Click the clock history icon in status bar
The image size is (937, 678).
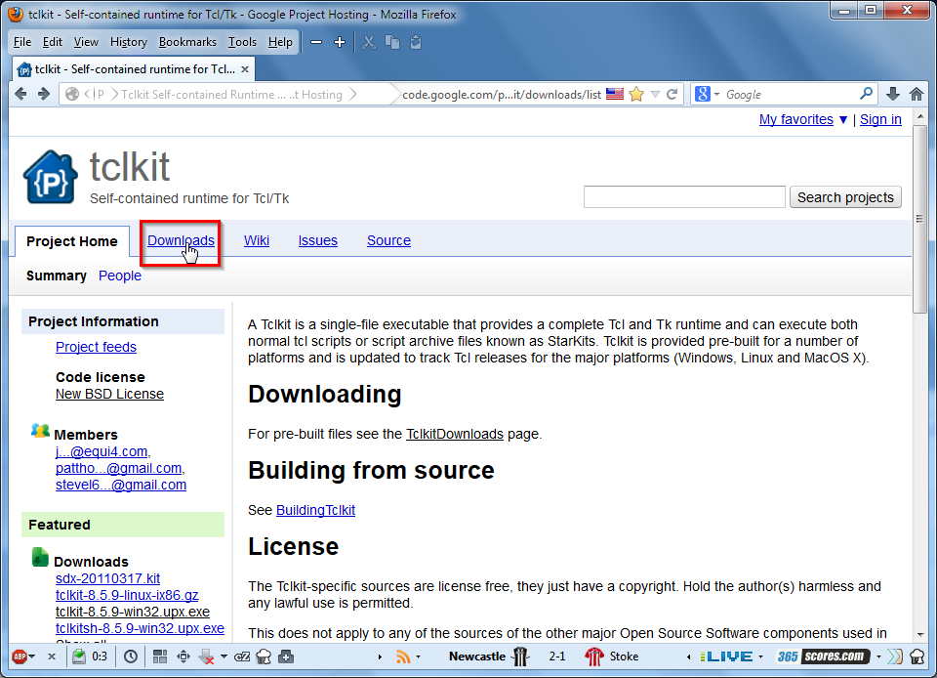tap(130, 657)
